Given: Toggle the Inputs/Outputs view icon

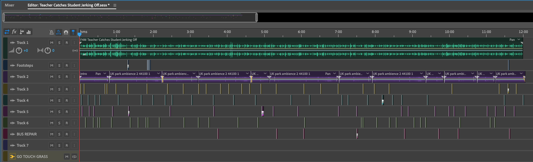Looking at the screenshot, I should click(7, 32).
